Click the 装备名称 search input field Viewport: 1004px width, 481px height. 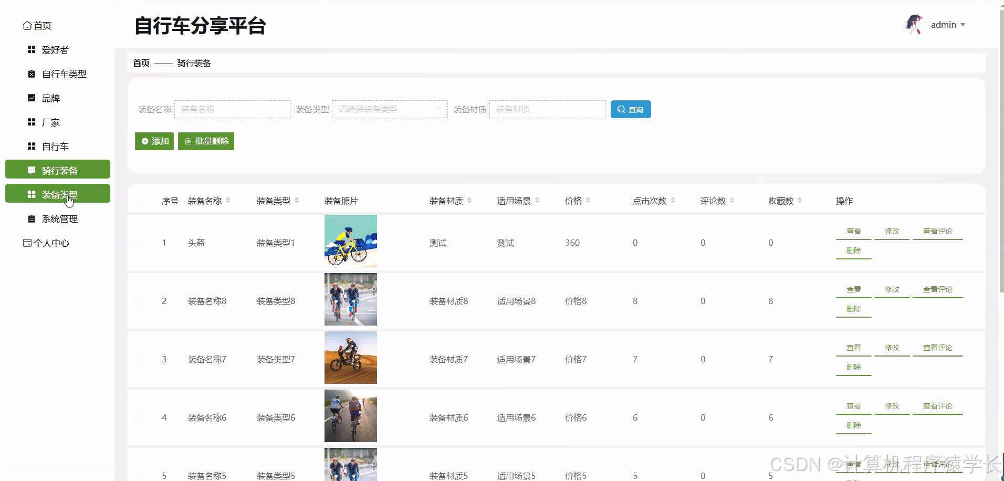(x=232, y=109)
